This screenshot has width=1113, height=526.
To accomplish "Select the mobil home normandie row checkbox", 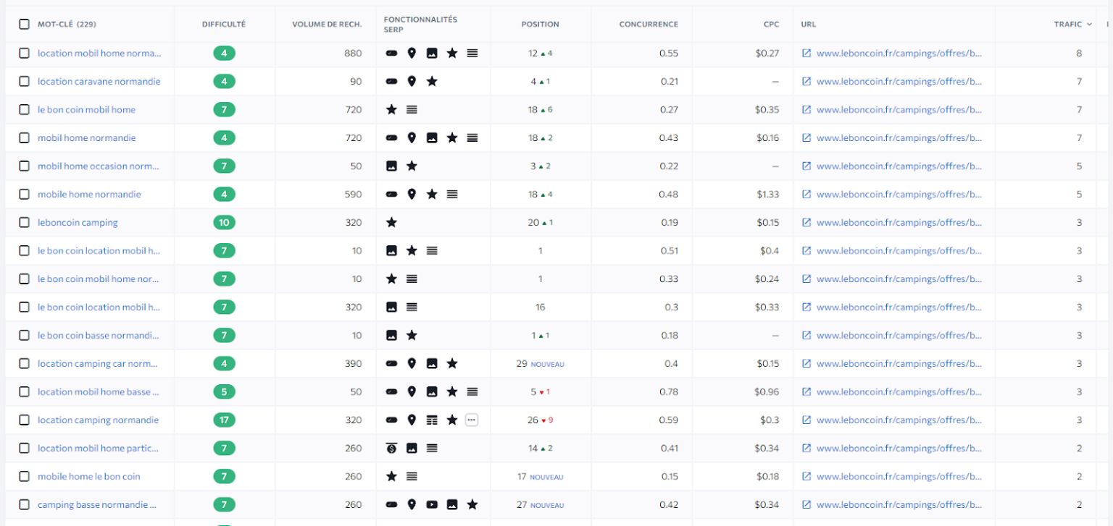I will coord(25,138).
